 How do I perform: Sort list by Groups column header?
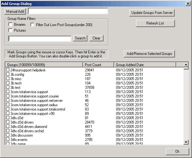(44, 65)
